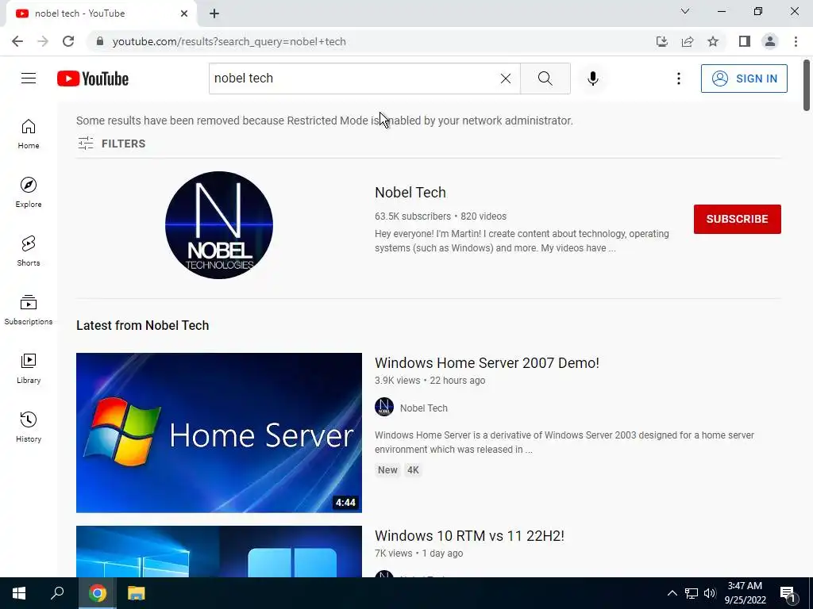This screenshot has height=609, width=813.
Task: Open the YouTube hamburger guide menu
Action: tap(29, 79)
